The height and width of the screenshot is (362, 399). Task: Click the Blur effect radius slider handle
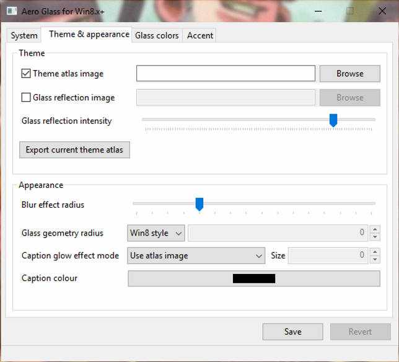199,204
